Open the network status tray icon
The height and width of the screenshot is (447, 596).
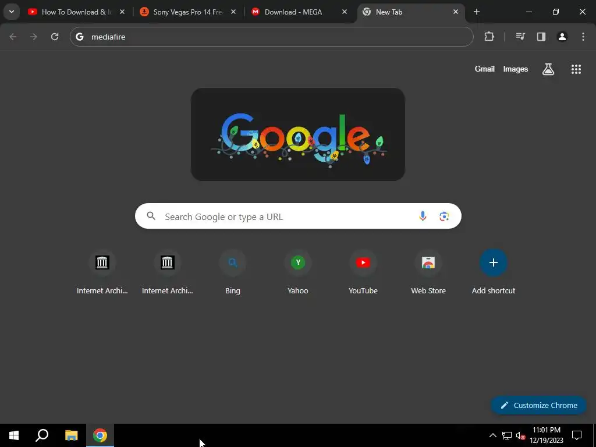click(507, 435)
